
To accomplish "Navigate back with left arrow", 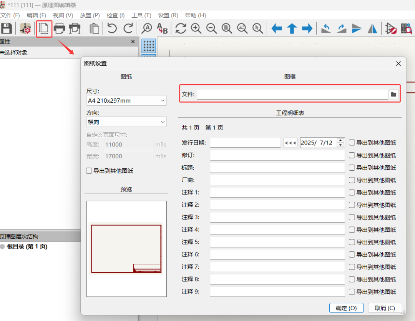I will [x=277, y=28].
